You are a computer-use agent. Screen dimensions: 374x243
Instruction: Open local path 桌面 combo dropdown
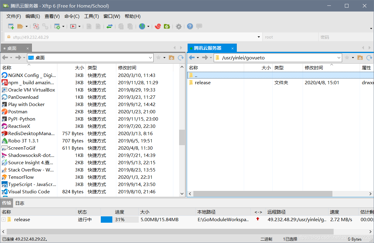tap(151, 58)
